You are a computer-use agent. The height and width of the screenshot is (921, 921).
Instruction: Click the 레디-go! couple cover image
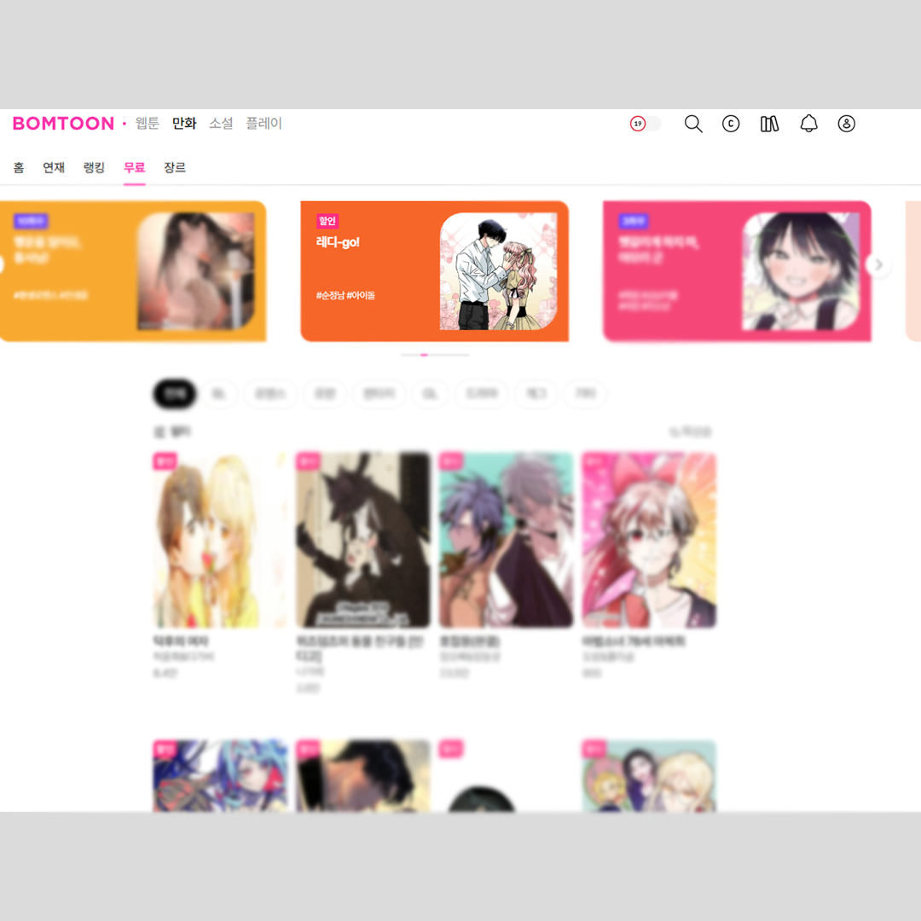[x=498, y=271]
